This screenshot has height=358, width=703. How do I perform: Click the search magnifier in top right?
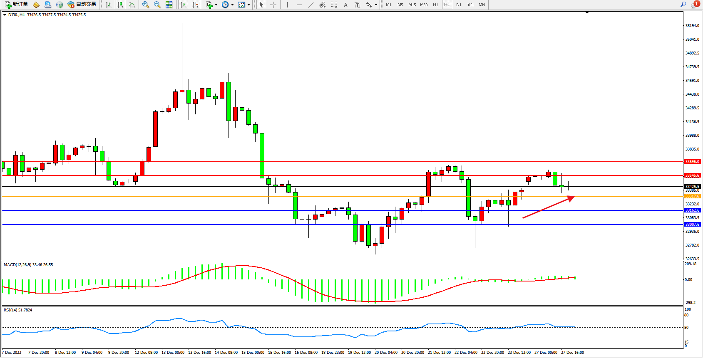[683, 5]
